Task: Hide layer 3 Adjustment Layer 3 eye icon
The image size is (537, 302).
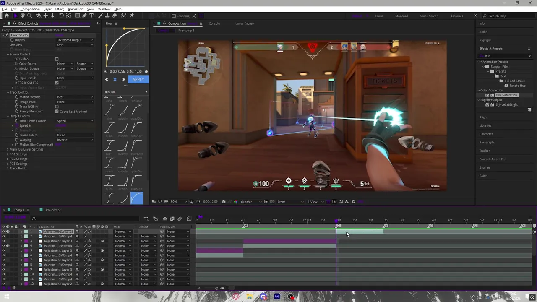Action: [x=3, y=241]
